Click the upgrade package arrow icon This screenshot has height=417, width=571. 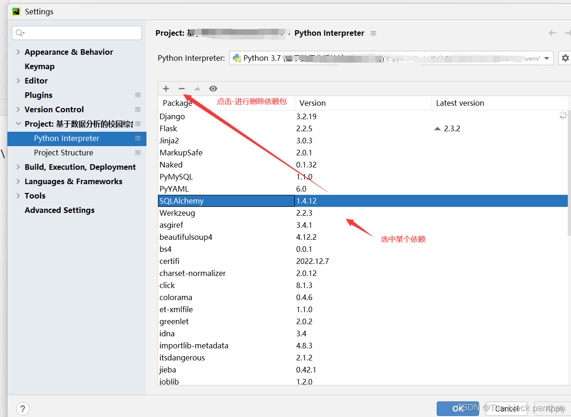pos(197,89)
